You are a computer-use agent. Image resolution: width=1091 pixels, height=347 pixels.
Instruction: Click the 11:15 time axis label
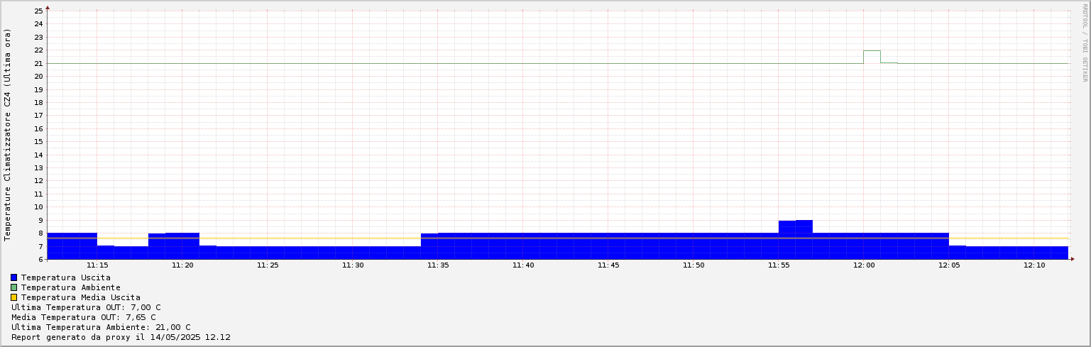pos(97,265)
